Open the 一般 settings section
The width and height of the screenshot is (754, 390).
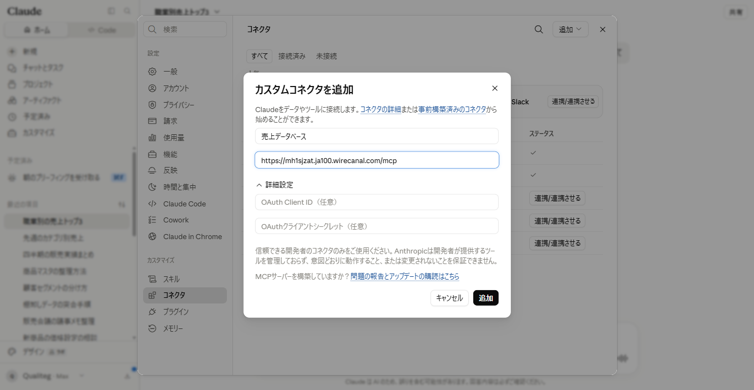click(x=185, y=72)
